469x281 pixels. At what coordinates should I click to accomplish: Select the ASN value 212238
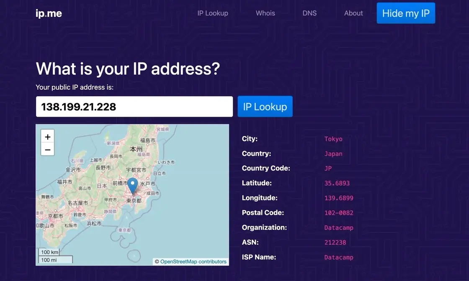point(335,243)
